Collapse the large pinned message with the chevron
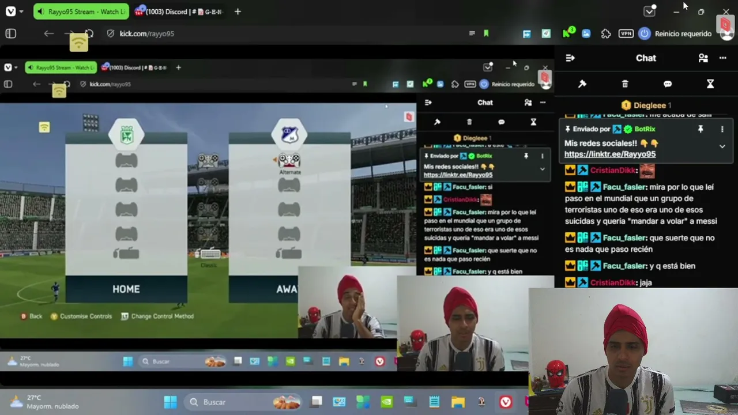The height and width of the screenshot is (415, 738). point(722,146)
